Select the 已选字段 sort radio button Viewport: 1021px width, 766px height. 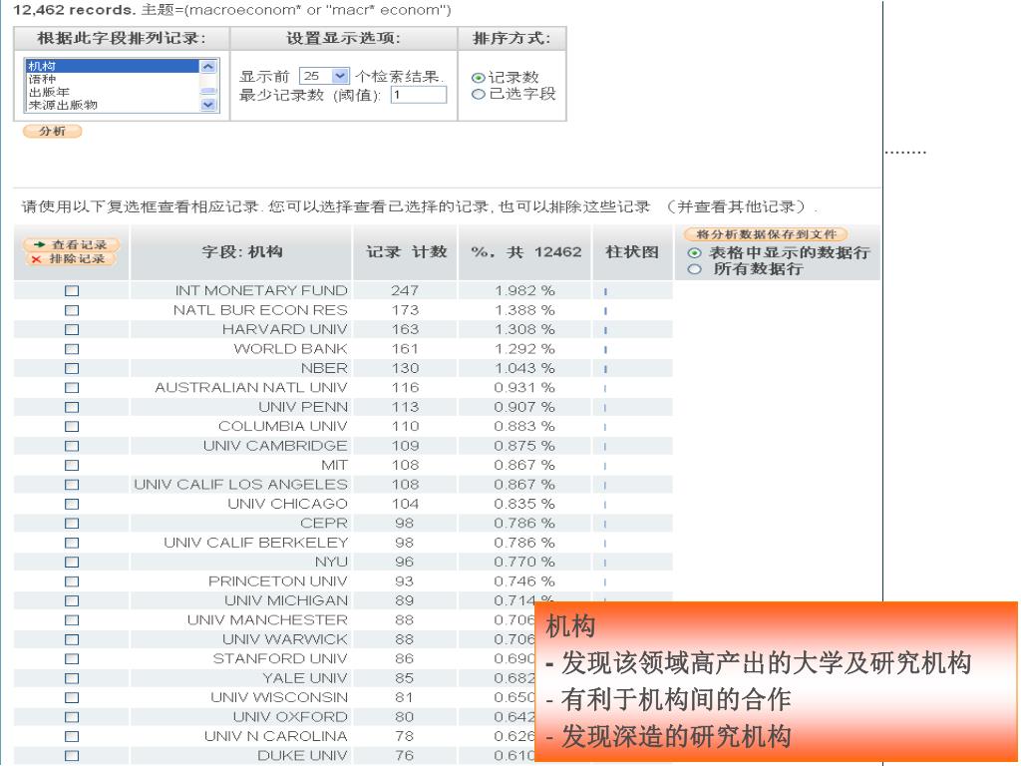point(478,94)
